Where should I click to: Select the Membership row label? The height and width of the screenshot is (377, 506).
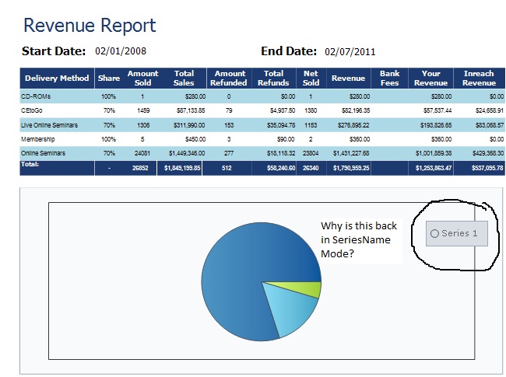[38, 139]
